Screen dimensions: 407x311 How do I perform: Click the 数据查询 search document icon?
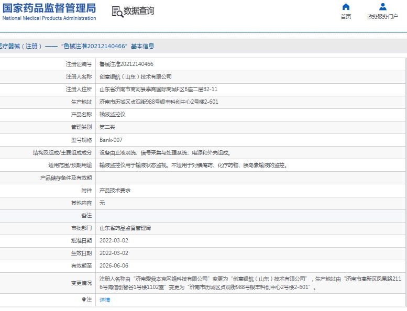[117, 12]
